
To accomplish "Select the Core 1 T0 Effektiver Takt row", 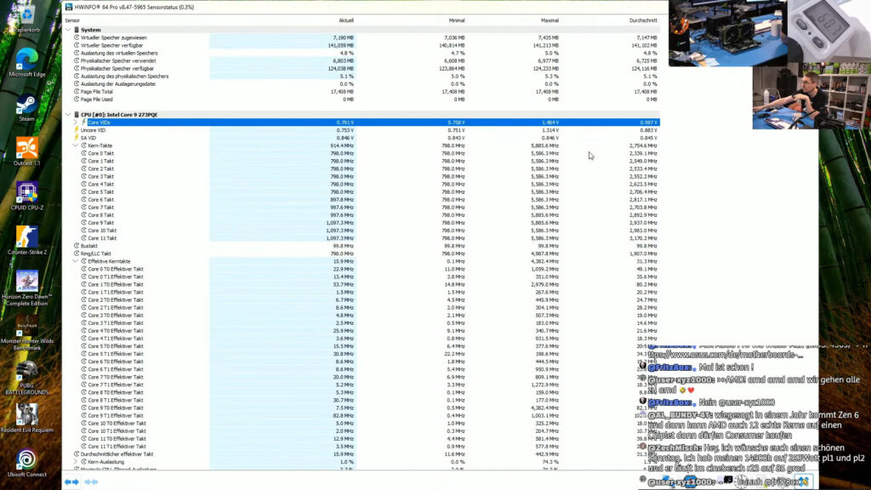I will point(362,284).
